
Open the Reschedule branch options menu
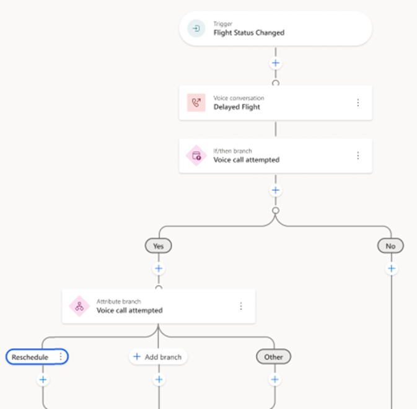tap(60, 356)
